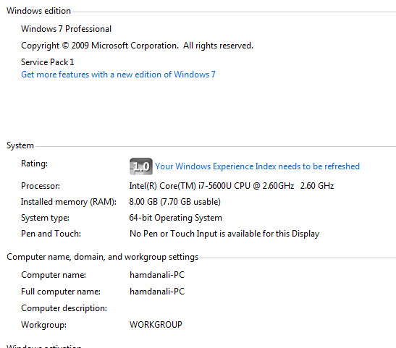Click the Service Pack 1 text
The height and width of the screenshot is (348, 396).
click(x=48, y=62)
